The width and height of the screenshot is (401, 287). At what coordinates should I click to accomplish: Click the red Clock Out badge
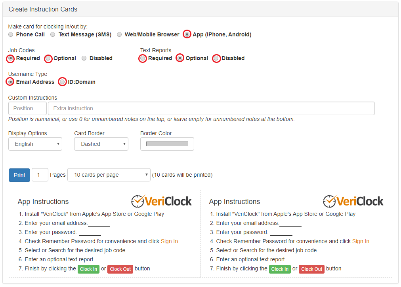click(x=120, y=269)
